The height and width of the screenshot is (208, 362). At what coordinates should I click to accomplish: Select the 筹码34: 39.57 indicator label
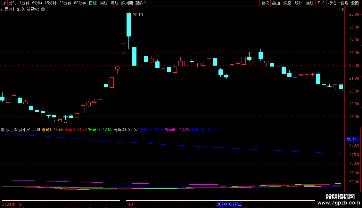pos(126,130)
